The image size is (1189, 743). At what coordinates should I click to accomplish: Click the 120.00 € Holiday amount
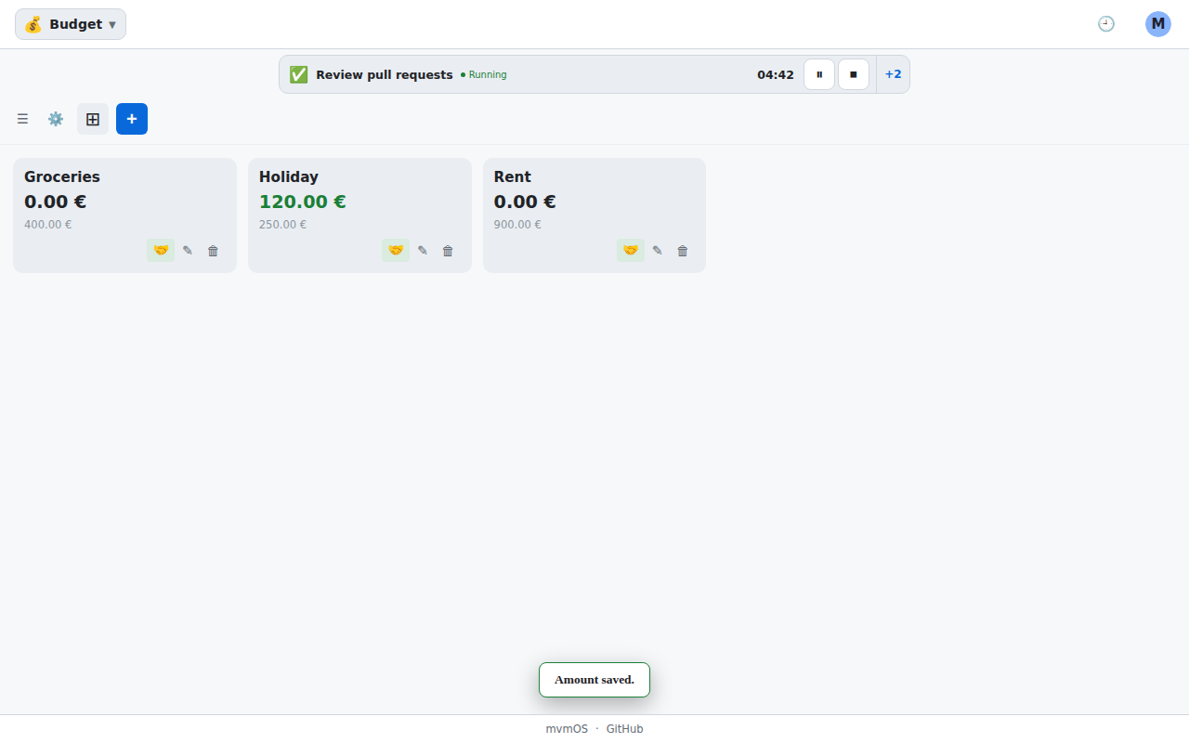click(303, 202)
